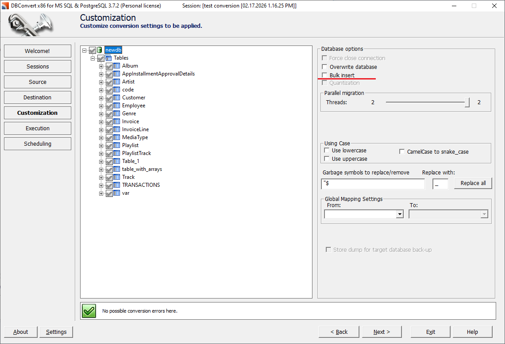Click the Replace all button
505x344 pixels.
(x=473, y=183)
